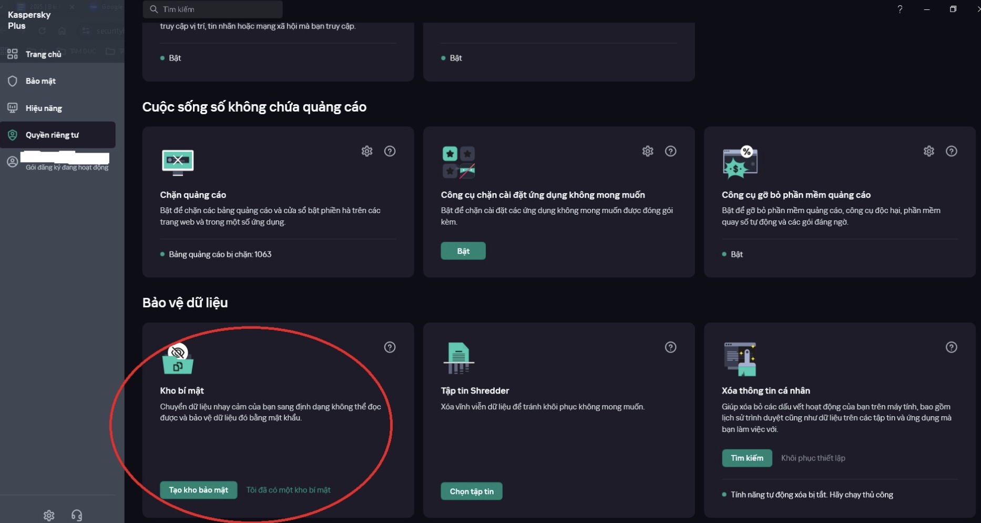Open the subscription account icon in sidebar
Screen dimensions: 981x523
[12, 162]
